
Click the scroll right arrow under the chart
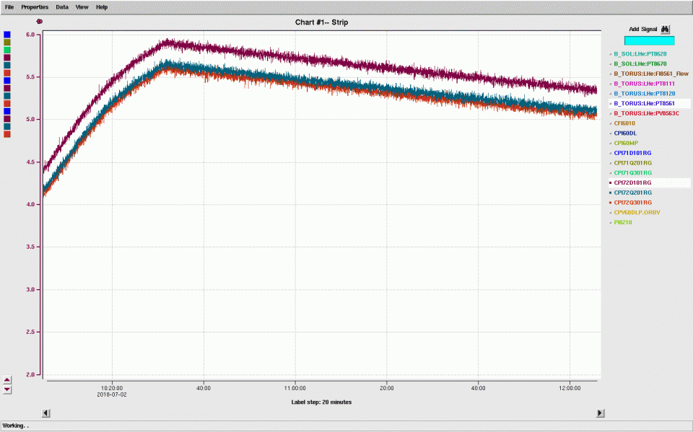600,413
